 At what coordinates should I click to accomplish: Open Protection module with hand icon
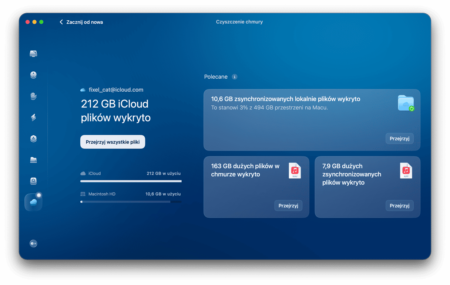(x=33, y=96)
